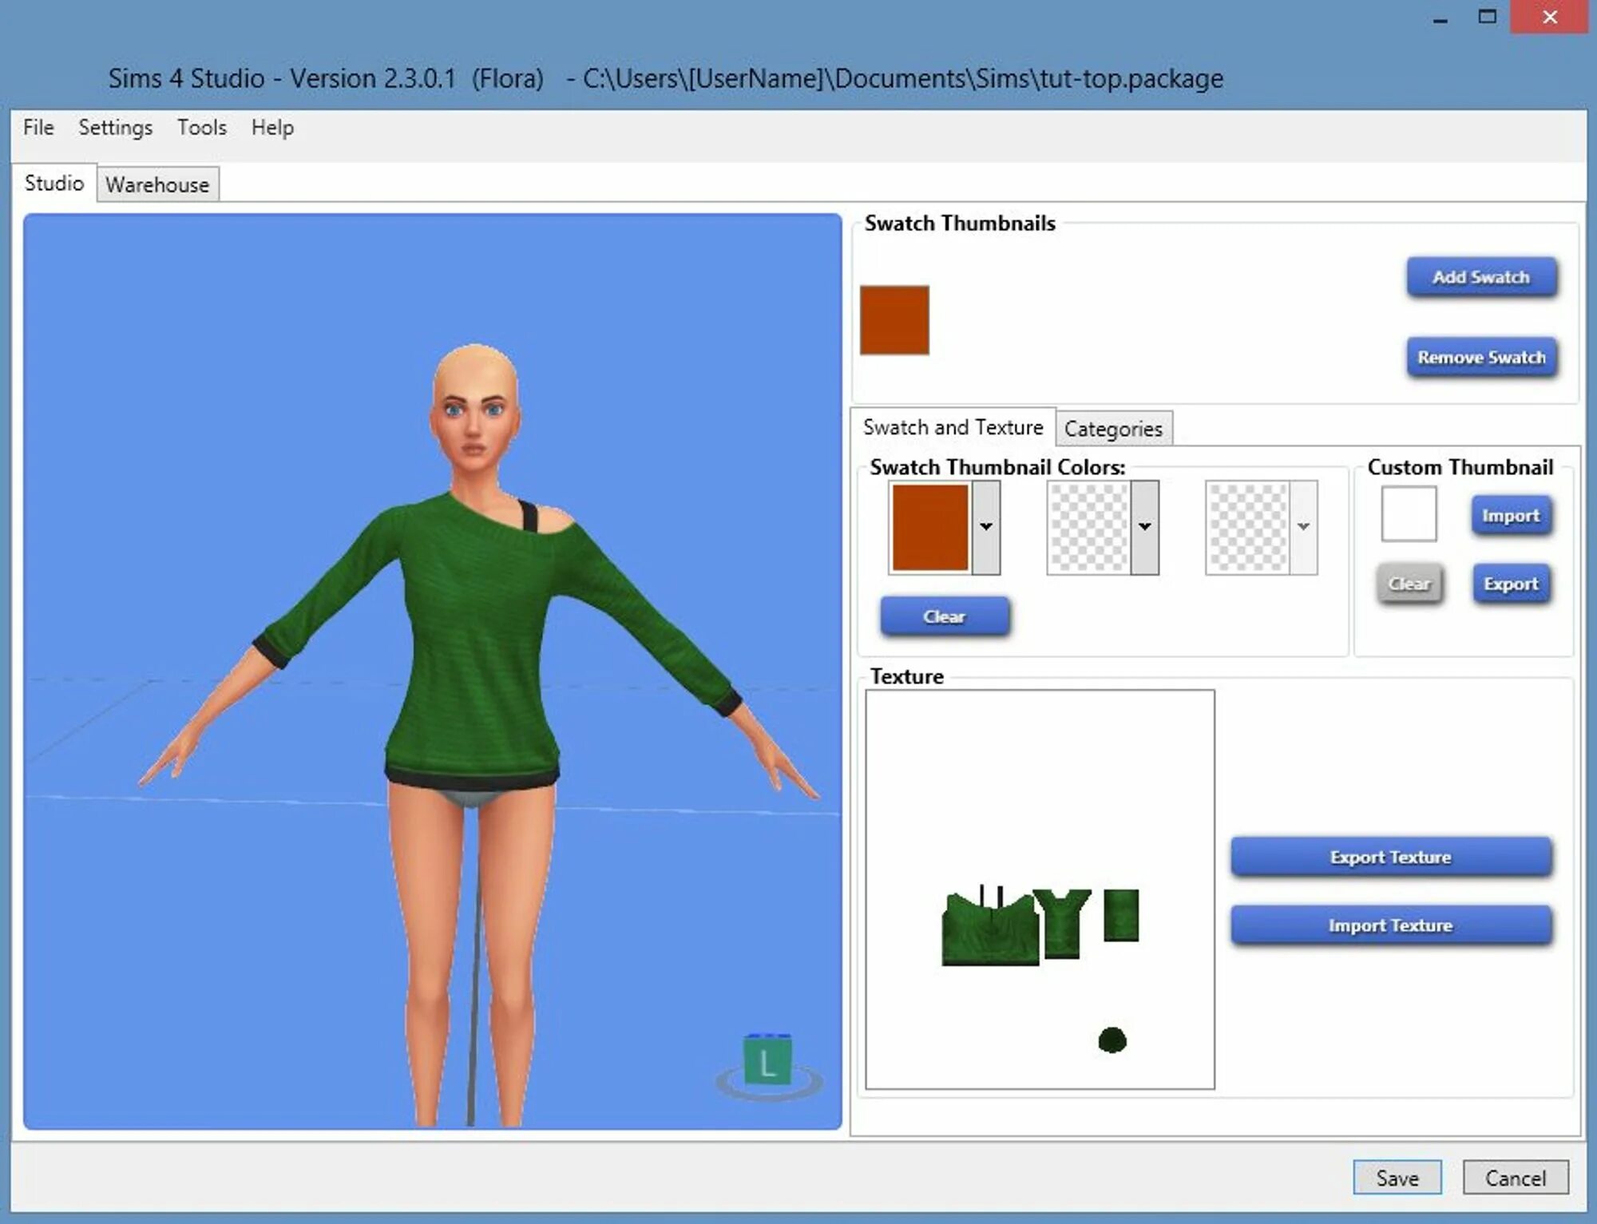Screen dimensions: 1597x1224
Task: Open the Settings menu
Action: coord(116,127)
